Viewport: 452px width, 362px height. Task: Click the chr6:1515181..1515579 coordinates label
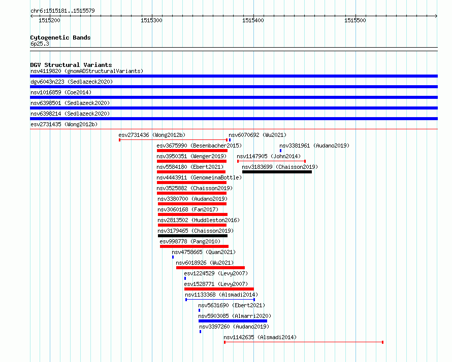coord(62,11)
